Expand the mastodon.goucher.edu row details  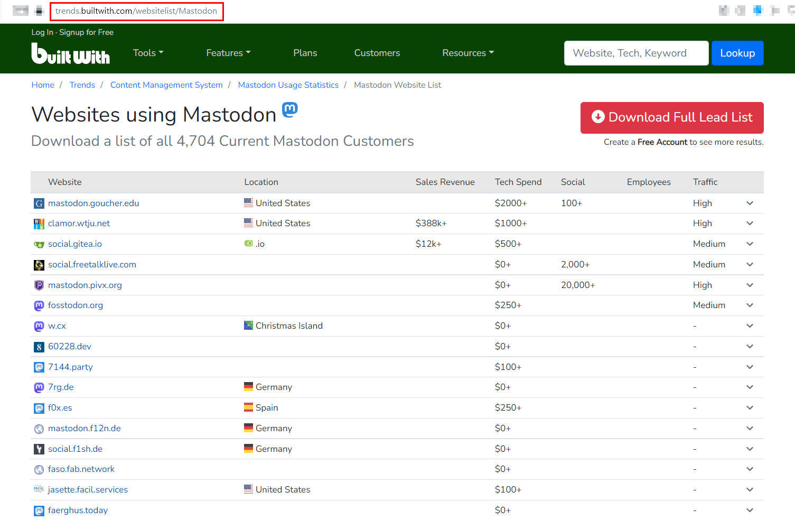pyautogui.click(x=750, y=203)
